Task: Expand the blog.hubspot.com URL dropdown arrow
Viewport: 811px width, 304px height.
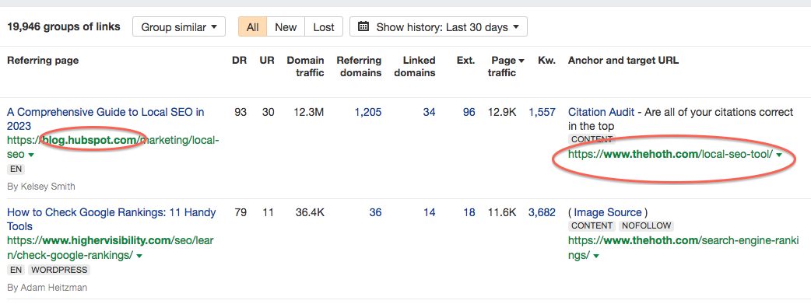Action: pyautogui.click(x=31, y=155)
